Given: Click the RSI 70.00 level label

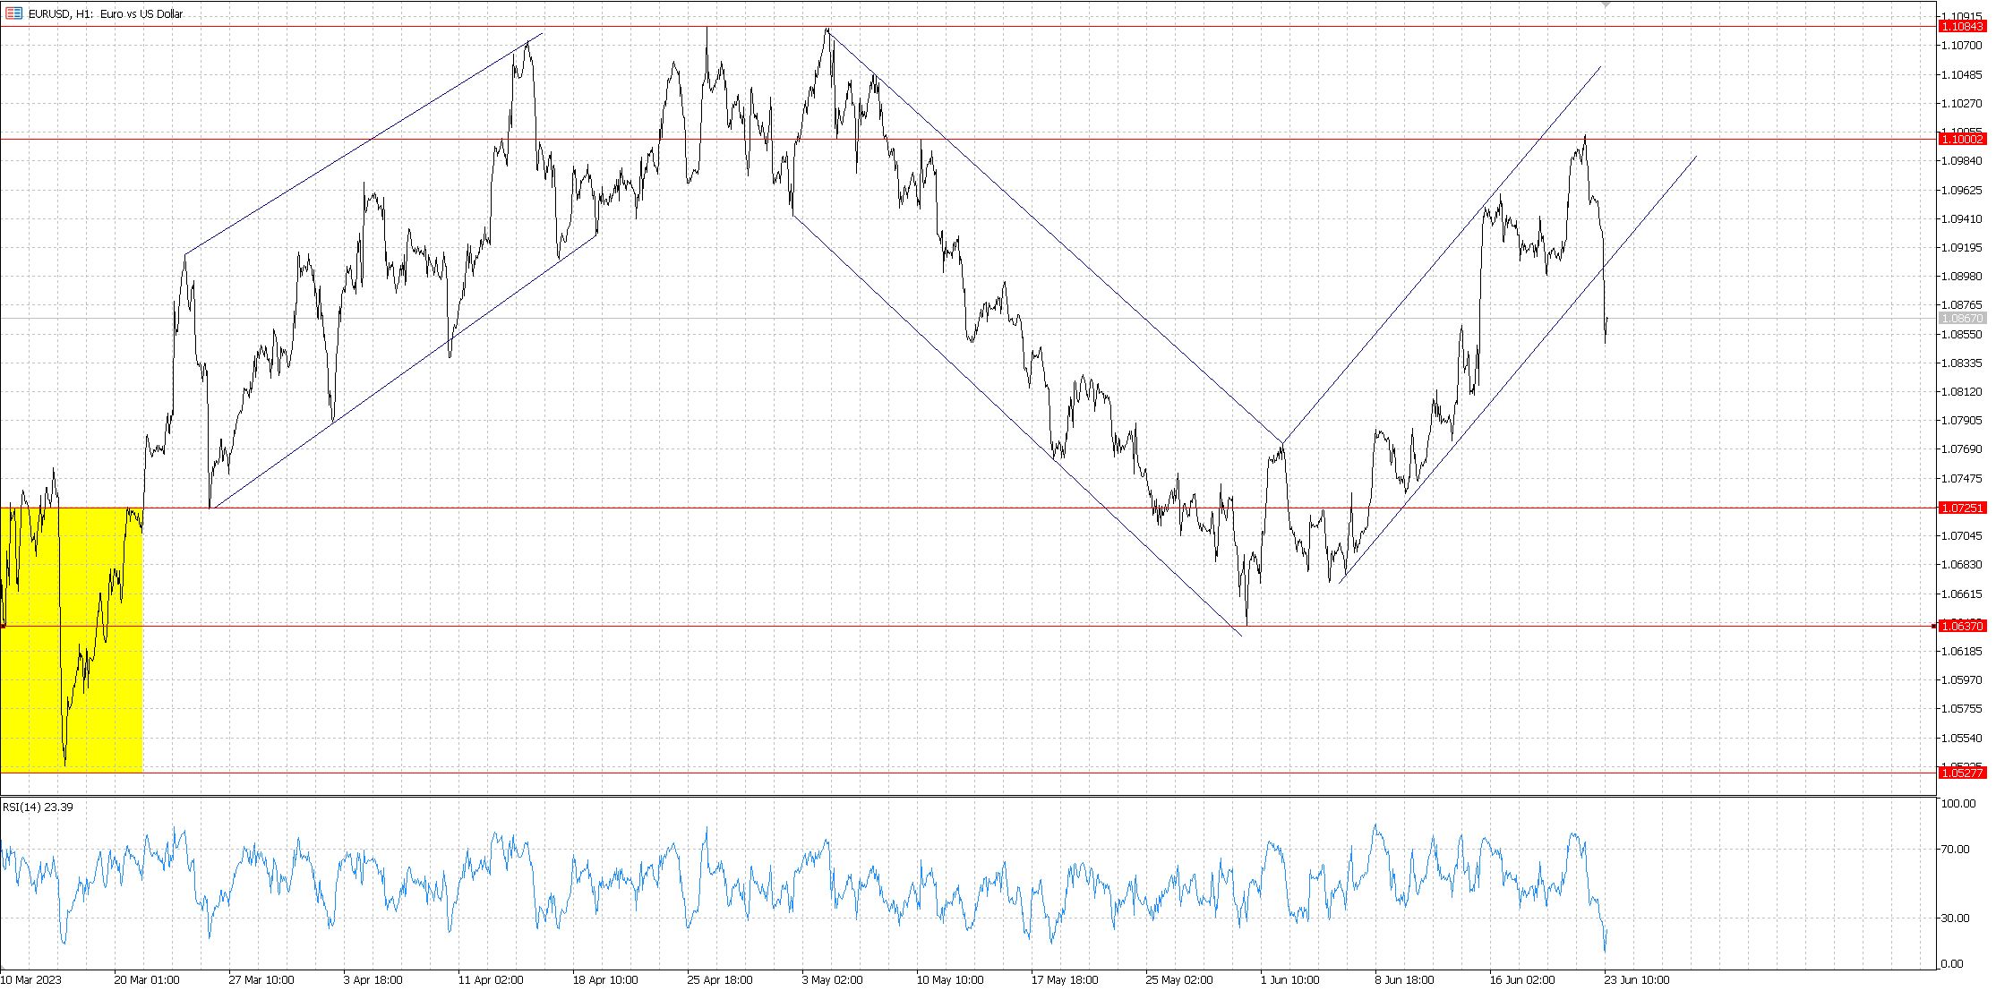Looking at the screenshot, I should 1955,849.
